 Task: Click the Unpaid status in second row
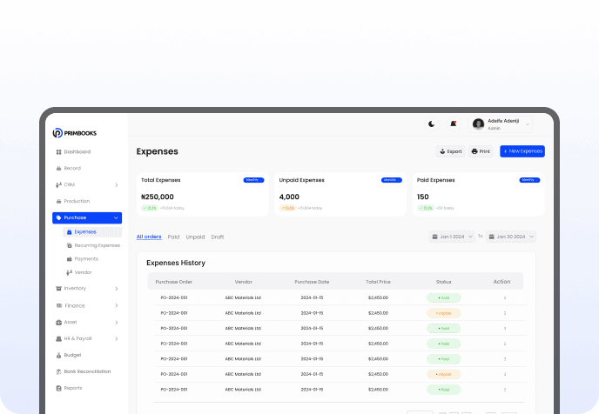[x=443, y=313]
